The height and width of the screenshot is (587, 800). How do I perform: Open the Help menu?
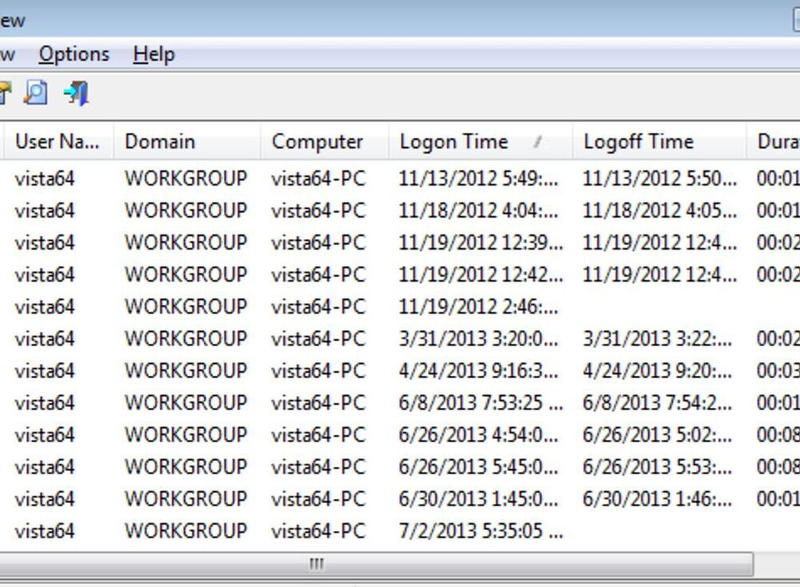(x=154, y=54)
